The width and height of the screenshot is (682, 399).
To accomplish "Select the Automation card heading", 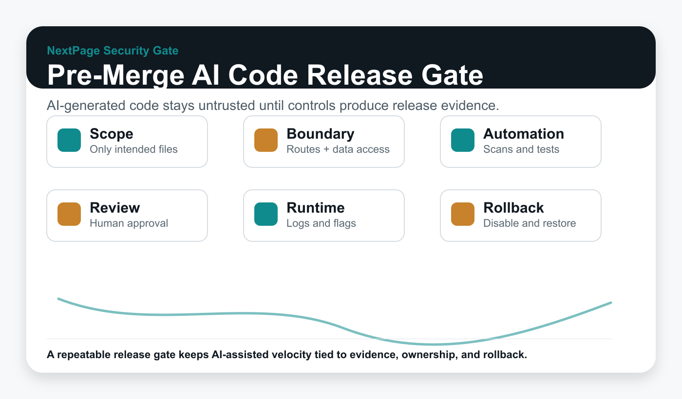I will (x=524, y=134).
